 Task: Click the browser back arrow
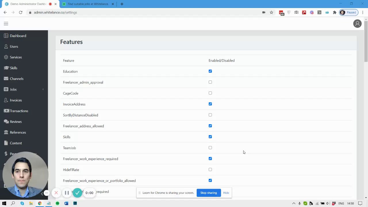point(5,12)
